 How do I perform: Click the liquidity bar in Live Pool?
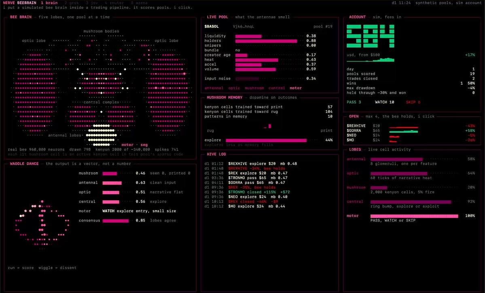(x=248, y=36)
